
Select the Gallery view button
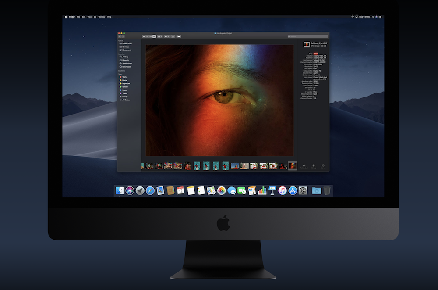tap(154, 36)
